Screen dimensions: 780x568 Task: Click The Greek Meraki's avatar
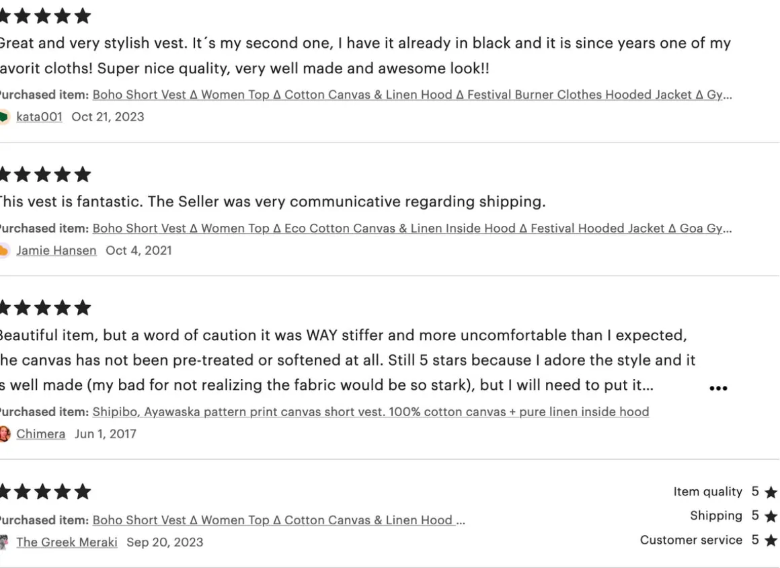[x=4, y=542]
